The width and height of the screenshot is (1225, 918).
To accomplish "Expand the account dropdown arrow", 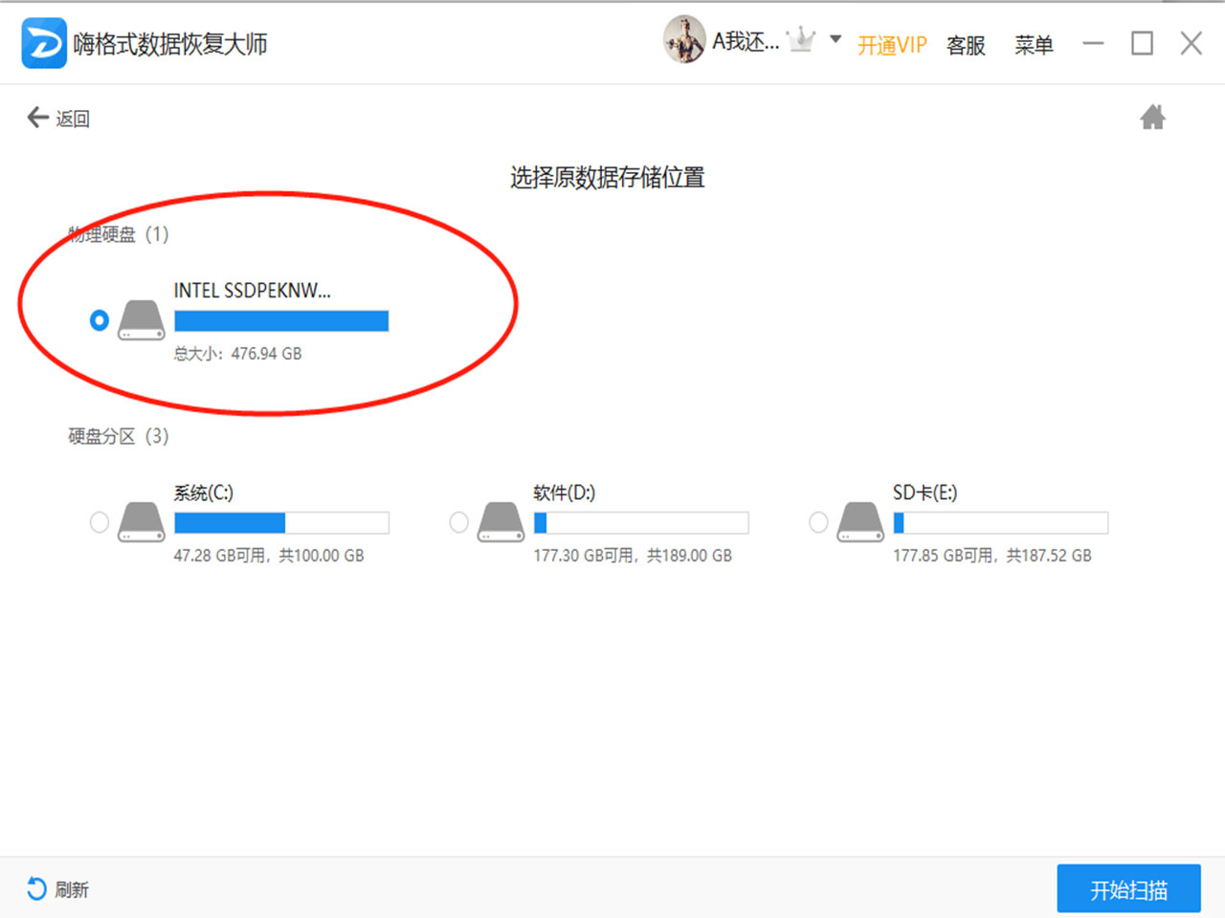I will [834, 40].
